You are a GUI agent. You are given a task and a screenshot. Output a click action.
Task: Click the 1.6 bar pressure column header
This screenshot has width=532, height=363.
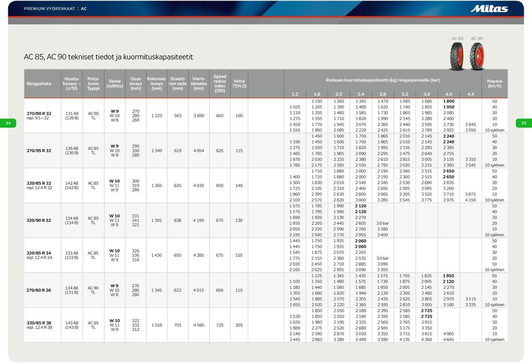tap(317, 94)
